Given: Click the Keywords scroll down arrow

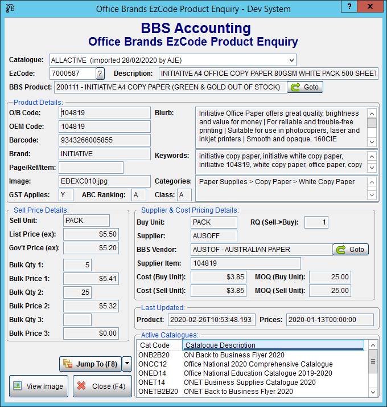Looking at the screenshot, I should pyautogui.click(x=372, y=168).
